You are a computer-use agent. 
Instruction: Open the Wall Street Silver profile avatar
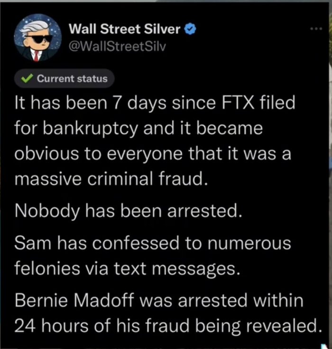(38, 38)
